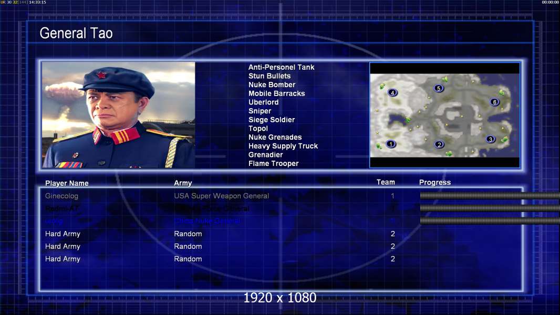Select Flame Trooper in the unit list
Image resolution: width=560 pixels, height=315 pixels.
click(x=273, y=163)
